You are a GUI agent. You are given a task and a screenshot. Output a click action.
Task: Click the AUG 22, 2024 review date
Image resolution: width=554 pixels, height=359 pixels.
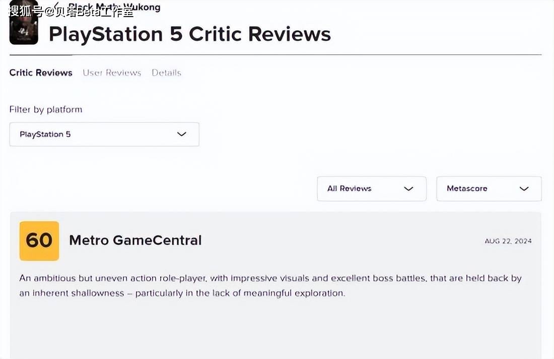tap(508, 241)
